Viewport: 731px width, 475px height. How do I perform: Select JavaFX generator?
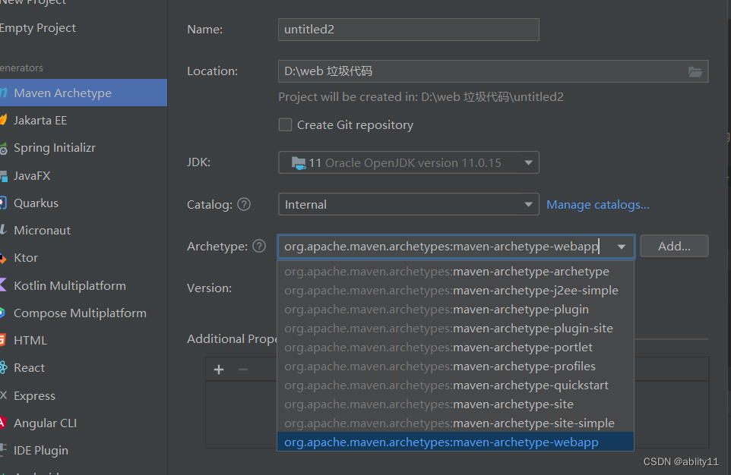[x=84, y=175]
